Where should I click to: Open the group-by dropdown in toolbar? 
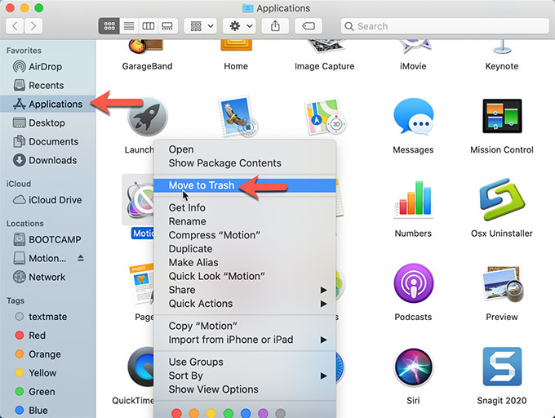click(x=200, y=26)
